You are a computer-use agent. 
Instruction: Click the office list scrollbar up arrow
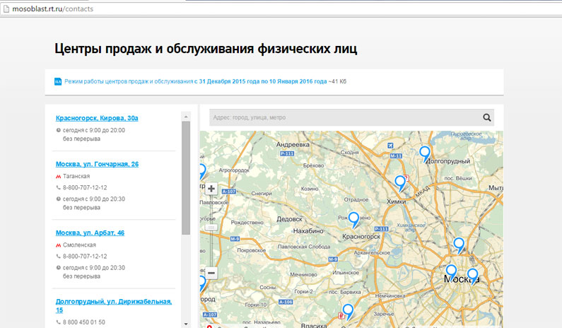(186, 116)
